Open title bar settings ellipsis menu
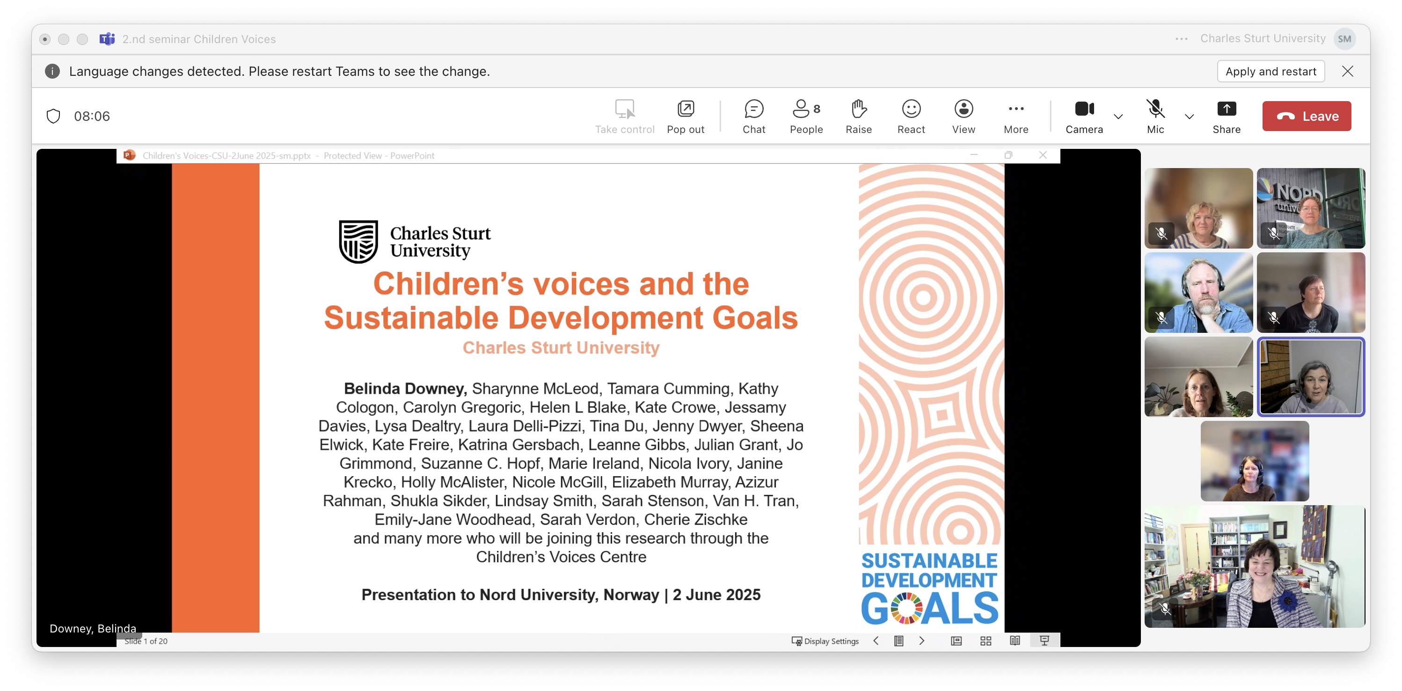 pyautogui.click(x=1181, y=39)
